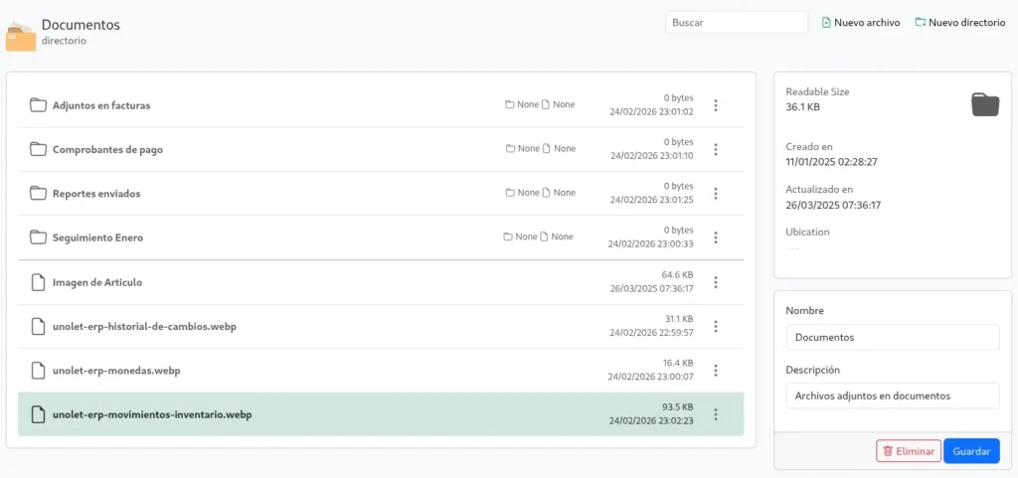Screen dimensions: 1018x478
Task: Click the Adjuntos en facturas folder icon
Action: pos(39,105)
